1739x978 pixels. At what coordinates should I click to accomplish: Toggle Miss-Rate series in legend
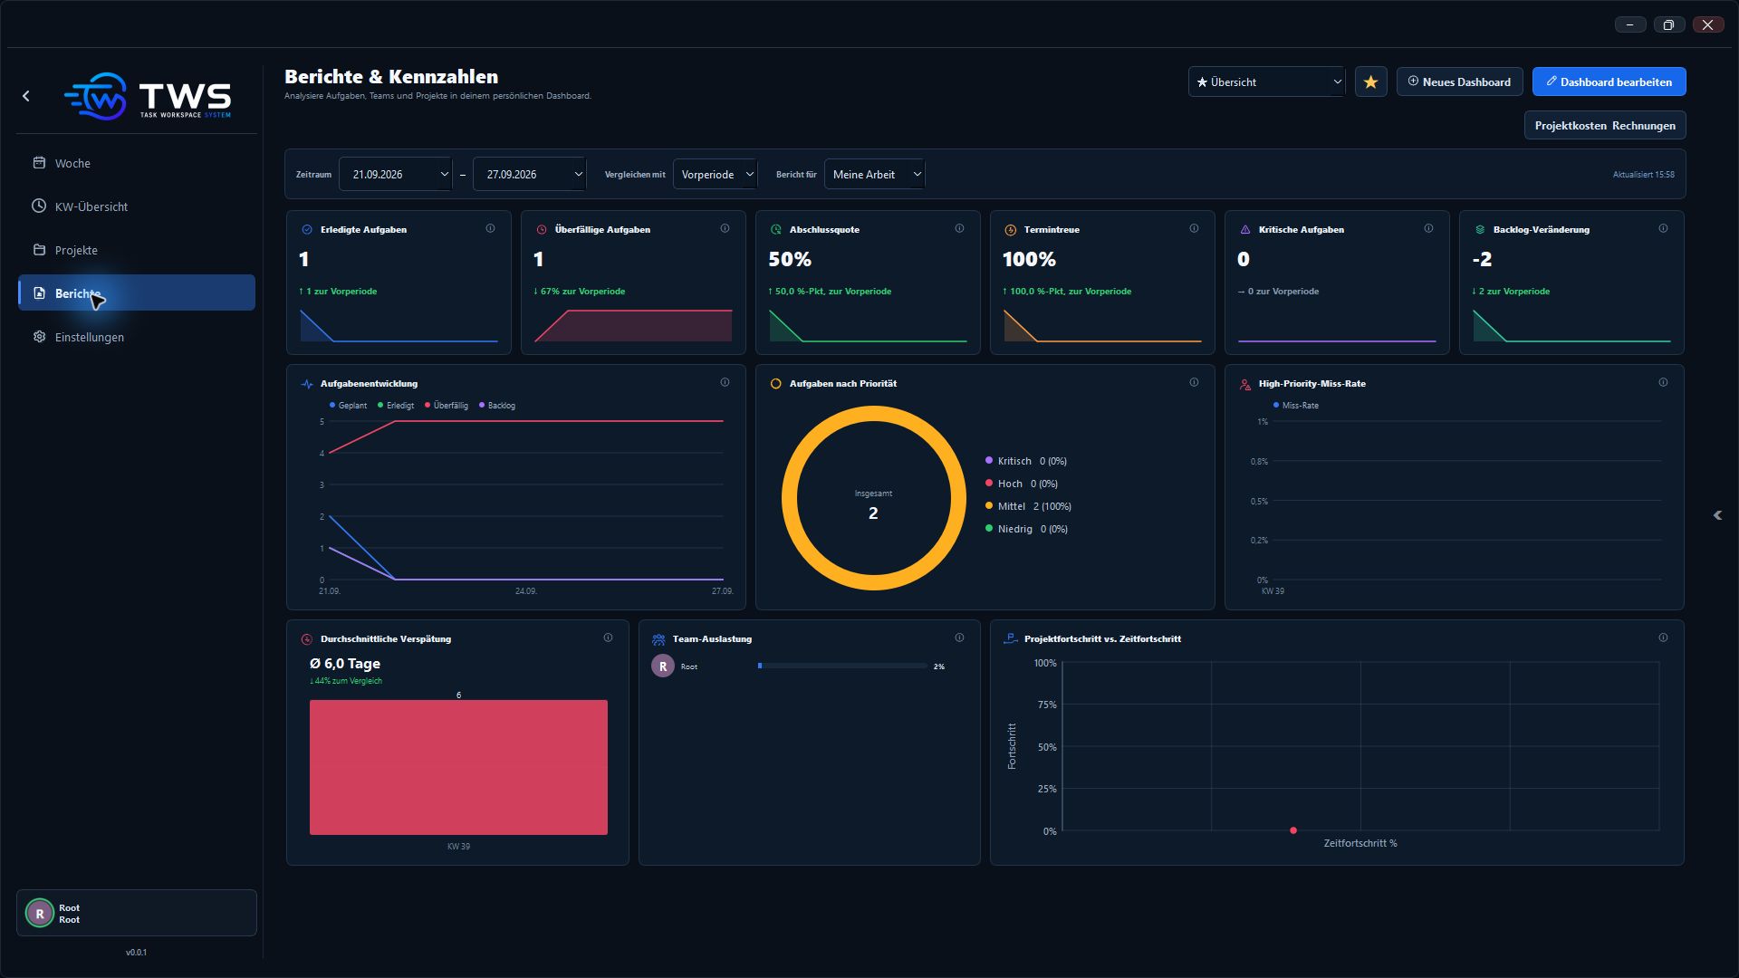pyautogui.click(x=1296, y=406)
